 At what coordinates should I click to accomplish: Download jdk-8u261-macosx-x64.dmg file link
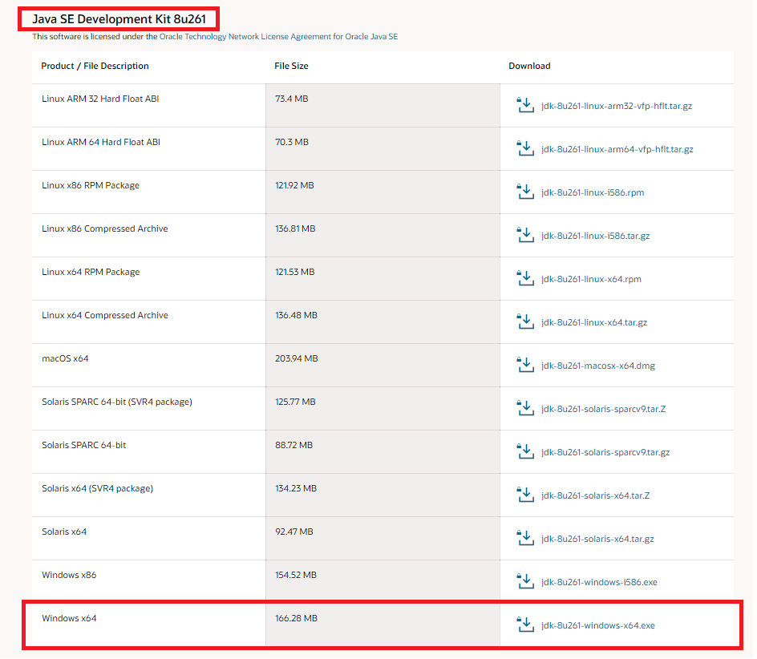[597, 366]
